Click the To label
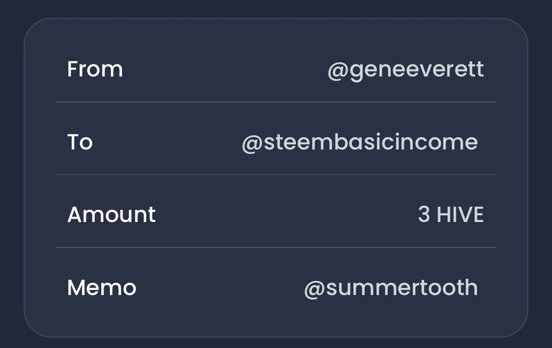Image resolution: width=552 pixels, height=348 pixels. [x=80, y=142]
